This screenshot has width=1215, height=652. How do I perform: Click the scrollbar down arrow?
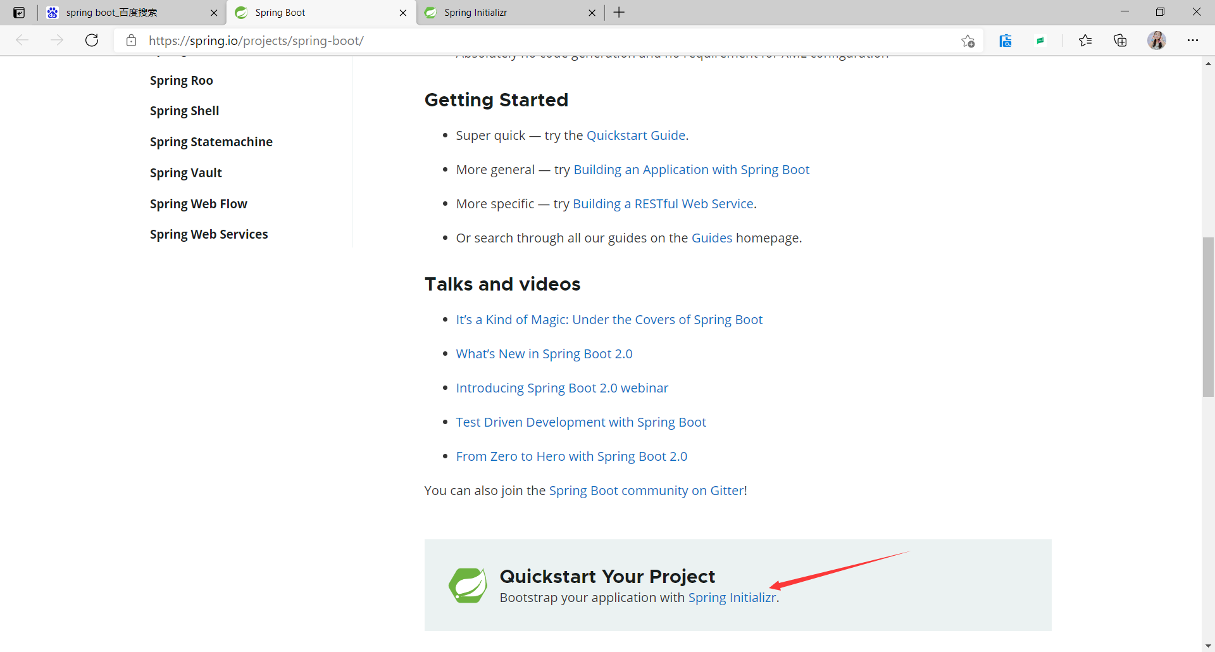coord(1208,646)
